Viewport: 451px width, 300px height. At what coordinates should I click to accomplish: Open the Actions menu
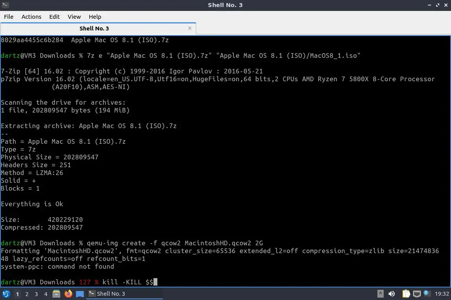point(31,17)
